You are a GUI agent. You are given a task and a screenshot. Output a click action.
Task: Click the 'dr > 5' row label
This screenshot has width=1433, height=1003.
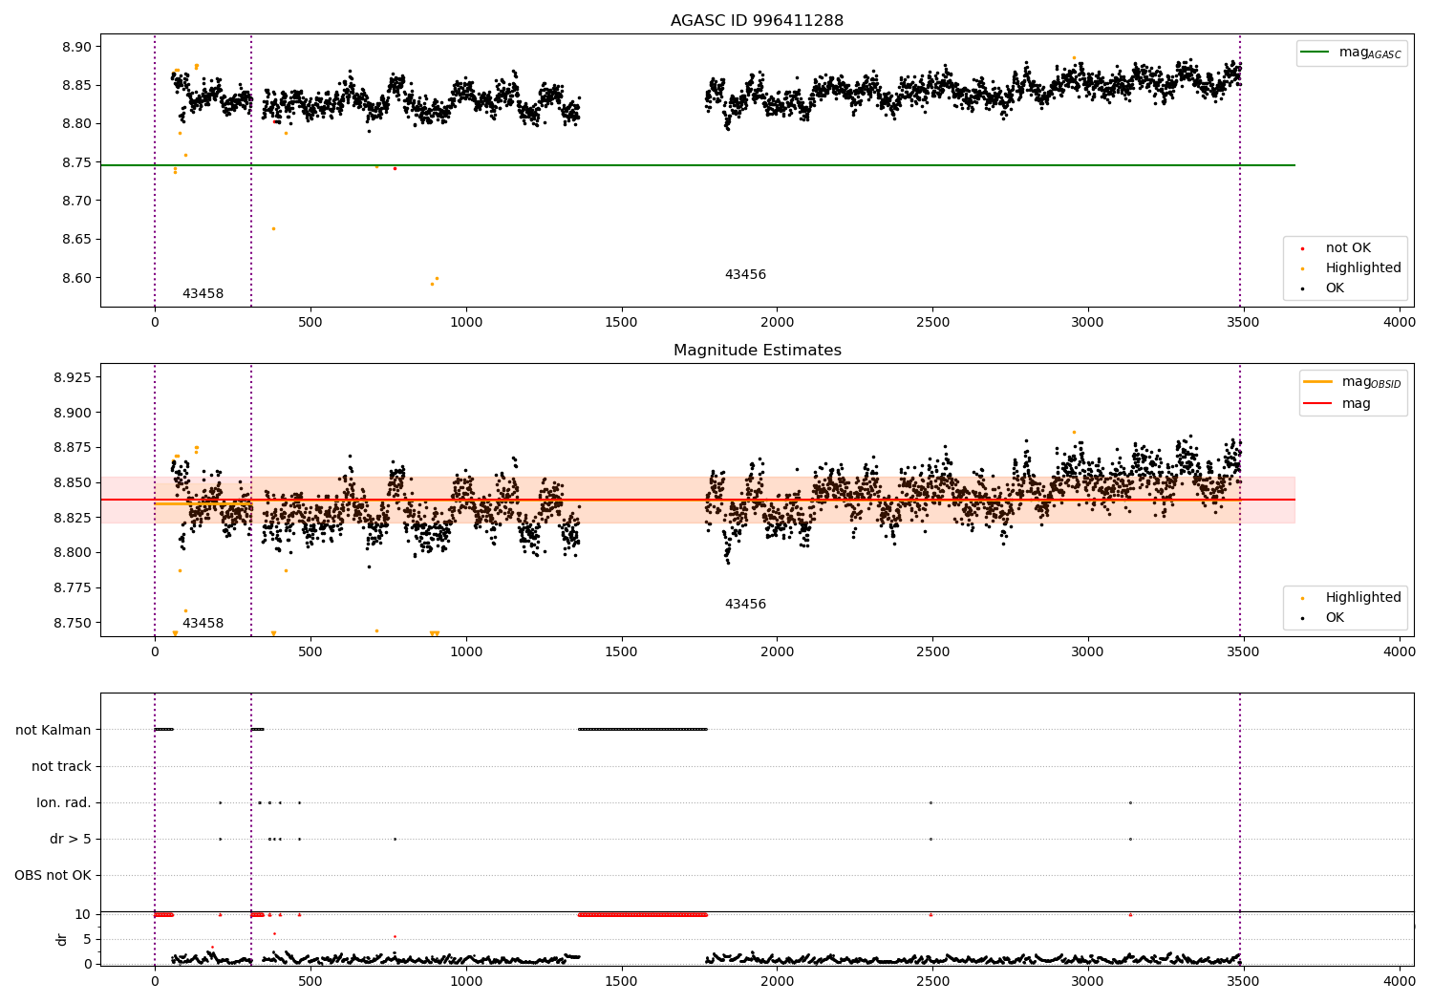[x=71, y=840]
